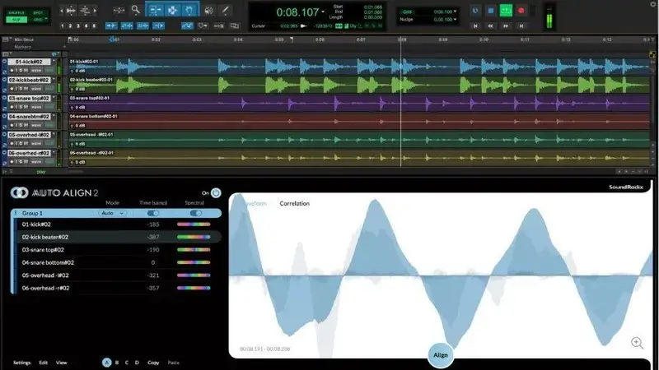Select preset slot B
The height and width of the screenshot is (370, 659).
[x=117, y=363]
